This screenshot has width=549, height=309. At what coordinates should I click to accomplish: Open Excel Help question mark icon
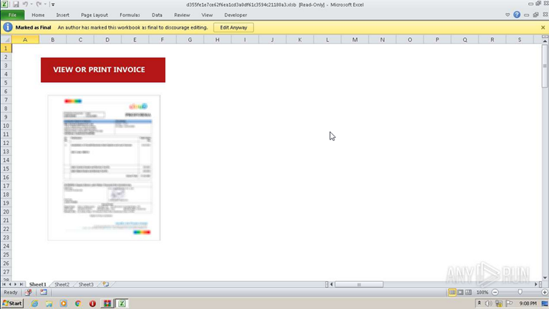click(516, 15)
